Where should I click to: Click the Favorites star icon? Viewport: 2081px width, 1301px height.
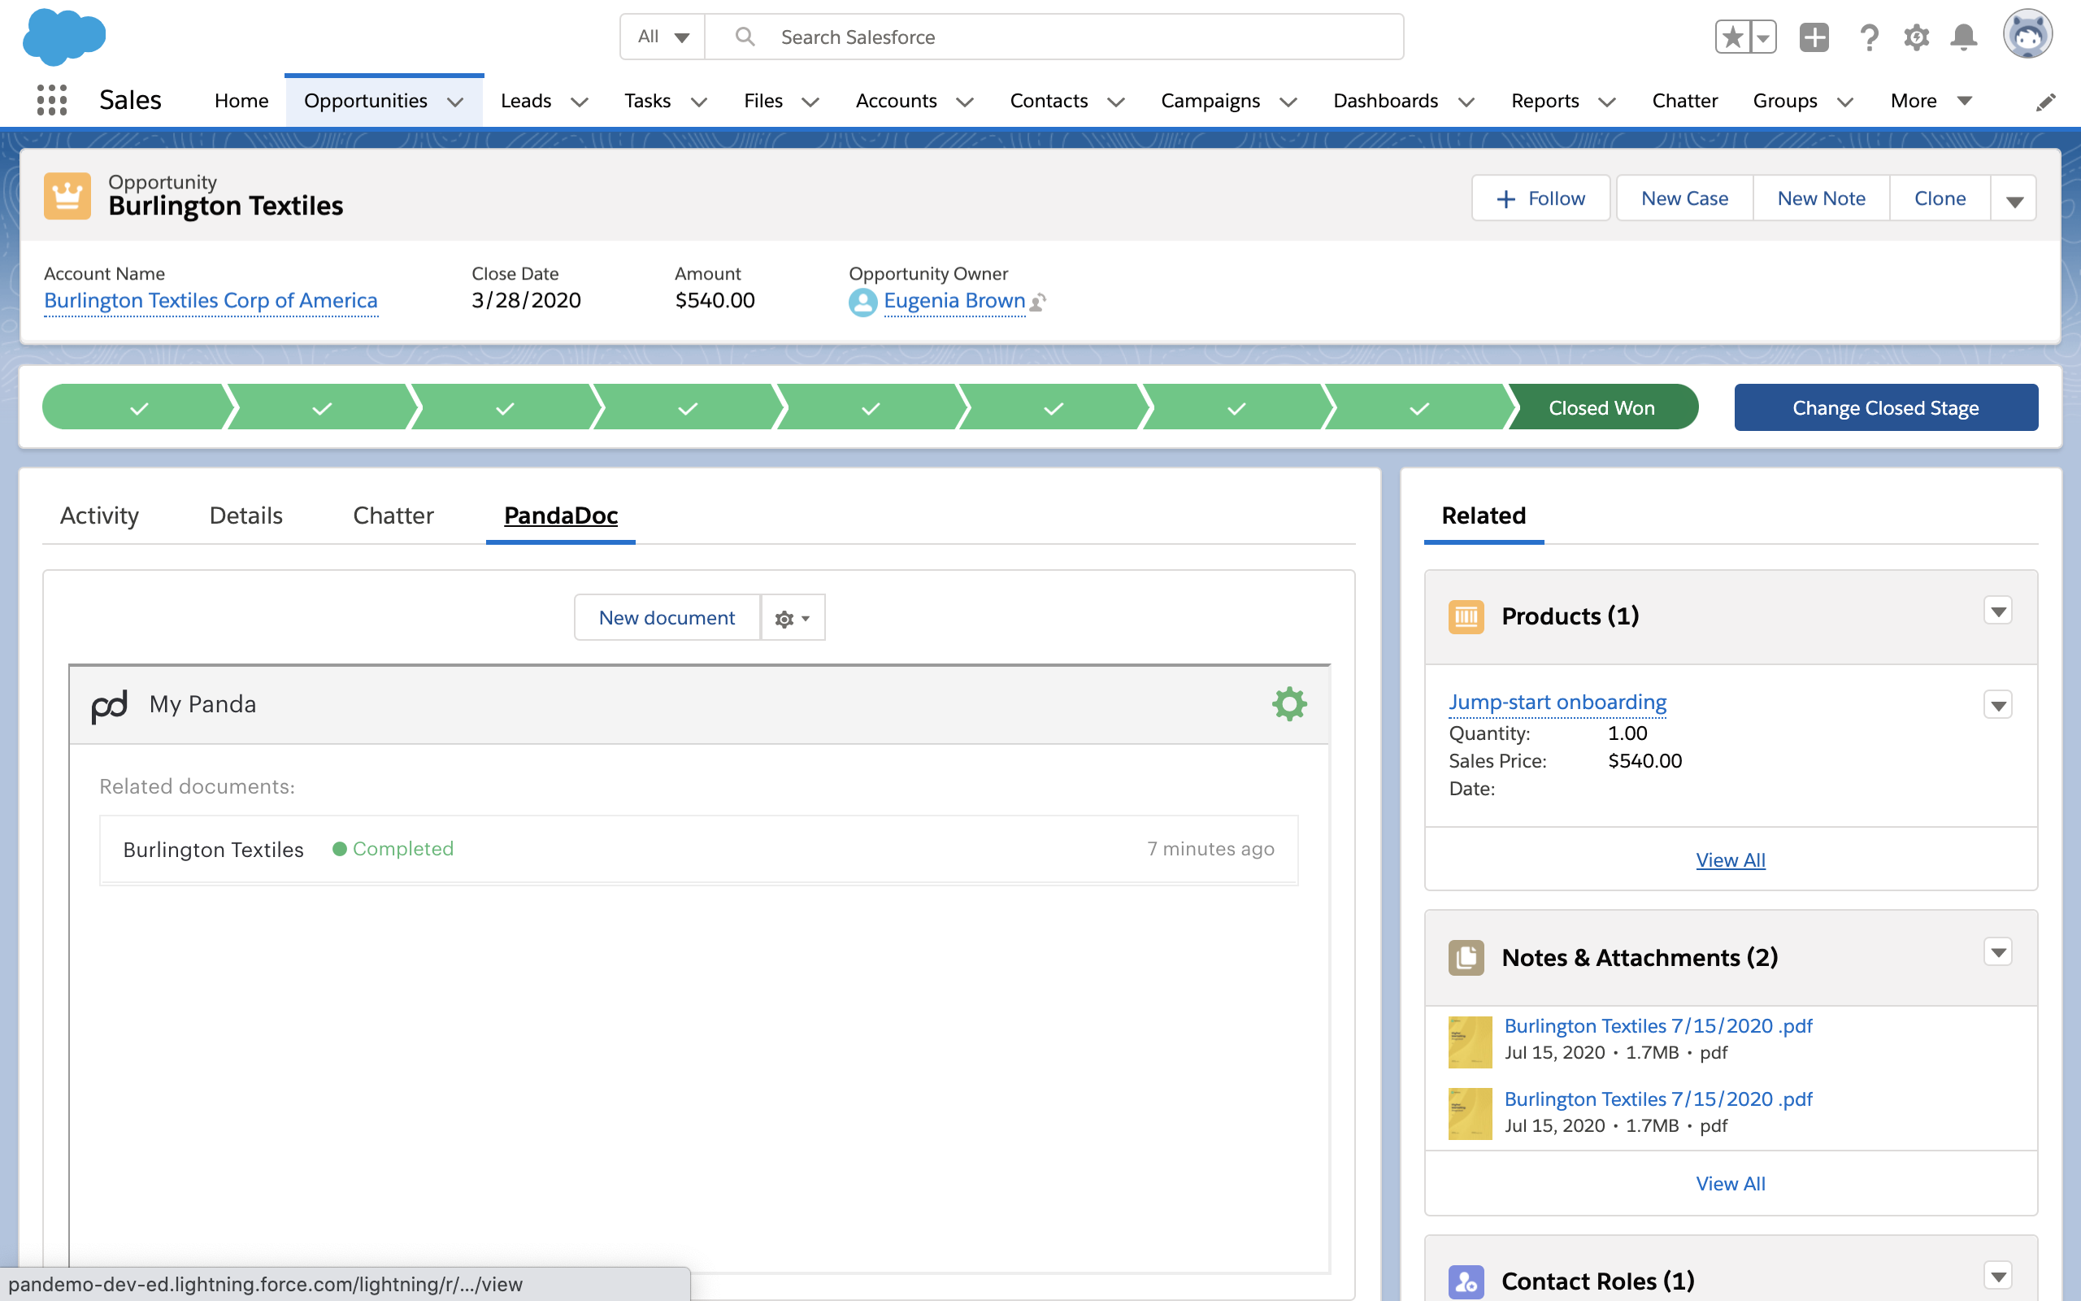(1733, 37)
